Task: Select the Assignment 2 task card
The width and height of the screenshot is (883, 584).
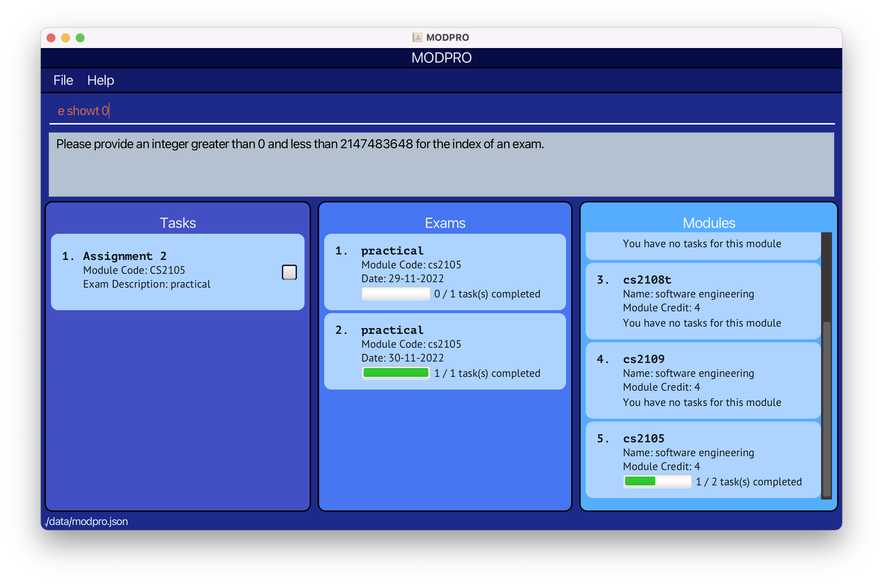Action: pyautogui.click(x=177, y=272)
